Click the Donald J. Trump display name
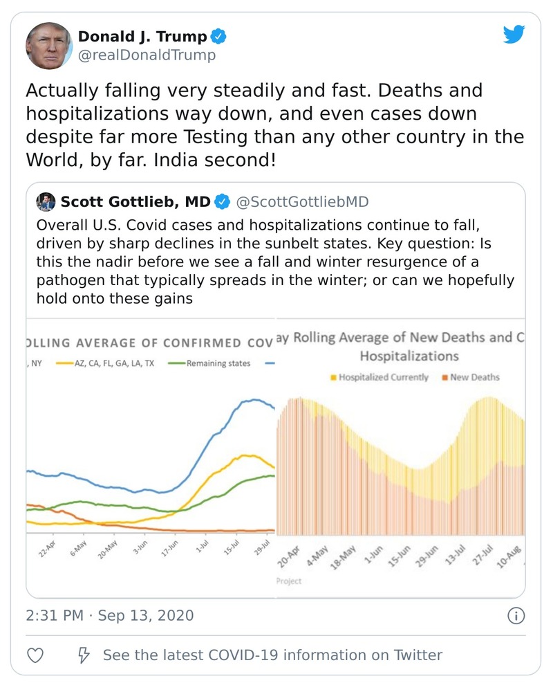 [142, 36]
